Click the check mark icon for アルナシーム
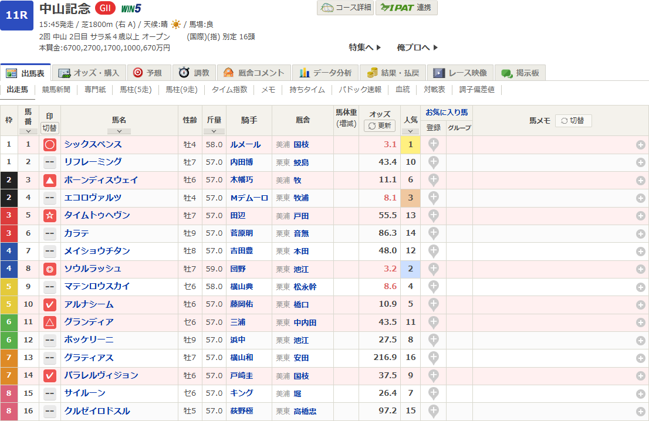Image resolution: width=649 pixels, height=421 pixels. pyautogui.click(x=50, y=304)
